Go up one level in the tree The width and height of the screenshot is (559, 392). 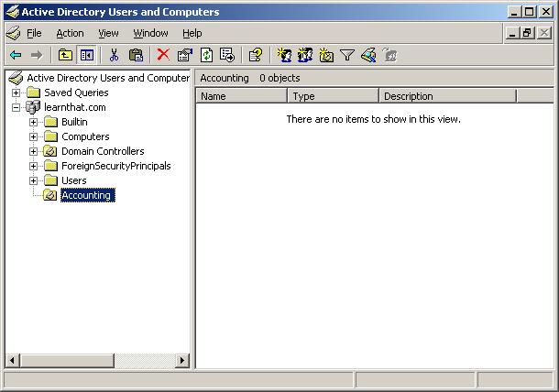coord(65,55)
